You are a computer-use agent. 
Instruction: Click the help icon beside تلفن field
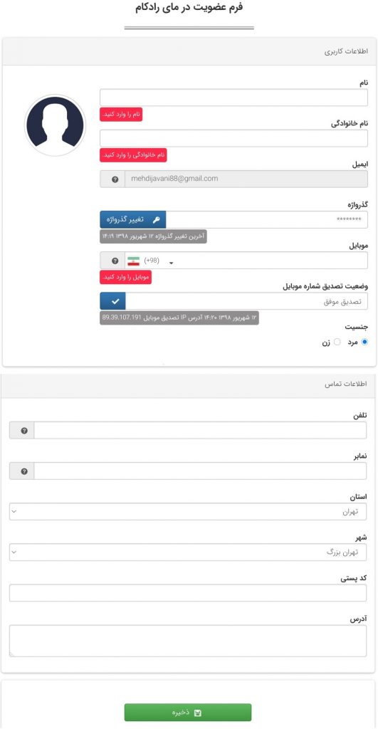pos(24,431)
